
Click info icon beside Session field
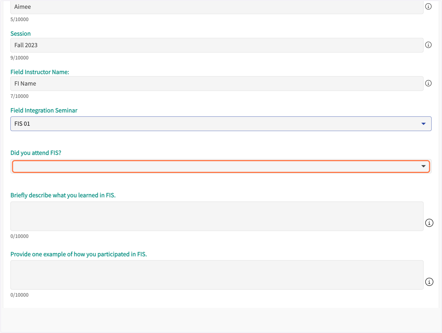coord(428,45)
